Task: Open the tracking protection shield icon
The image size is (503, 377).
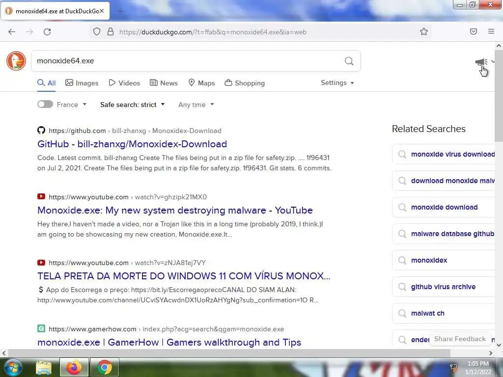Action: 97,32
